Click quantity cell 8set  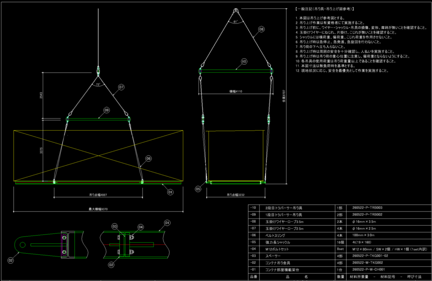point(340,249)
